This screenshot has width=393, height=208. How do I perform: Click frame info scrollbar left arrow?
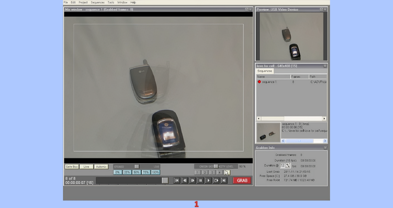283,141
